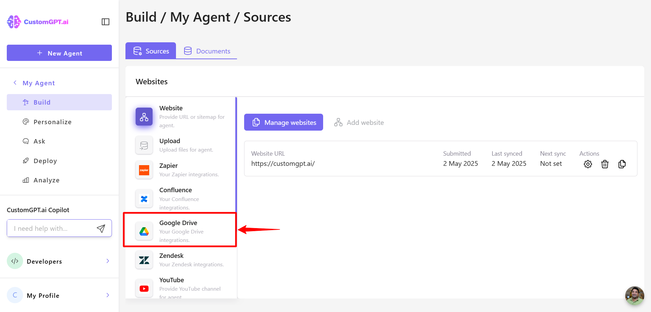Select the Upload source icon
The image size is (651, 312).
tap(144, 146)
